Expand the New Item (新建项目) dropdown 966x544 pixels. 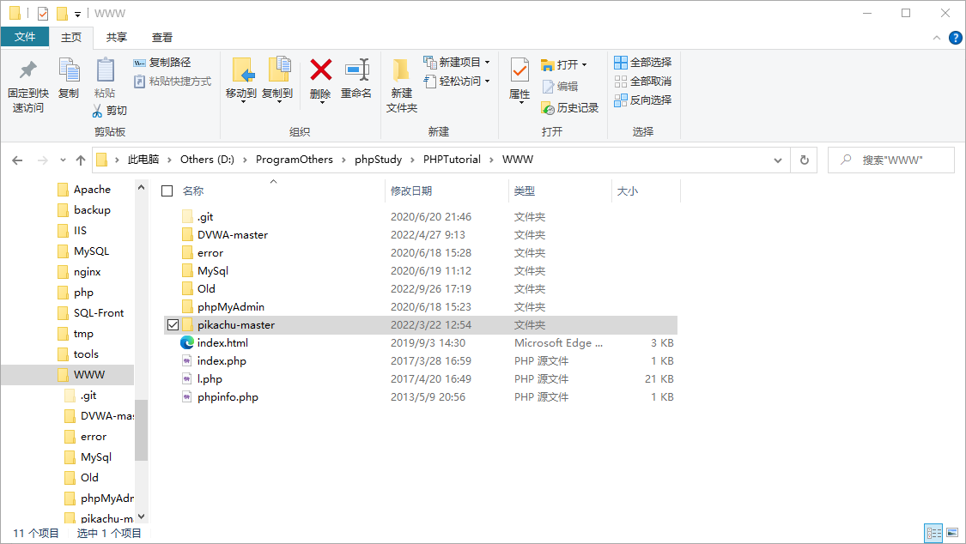point(487,63)
